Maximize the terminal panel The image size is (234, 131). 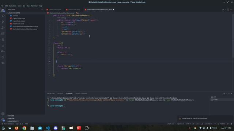(x=229, y=94)
